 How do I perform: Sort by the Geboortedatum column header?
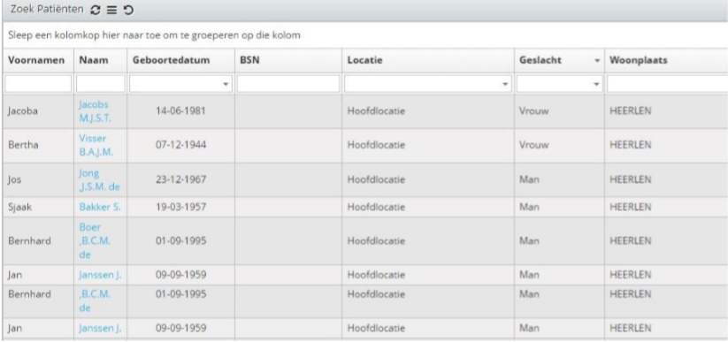(x=171, y=60)
